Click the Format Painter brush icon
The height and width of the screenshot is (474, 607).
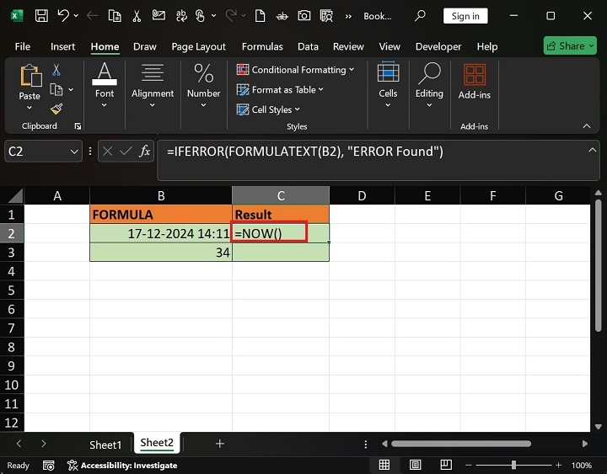tap(56, 109)
